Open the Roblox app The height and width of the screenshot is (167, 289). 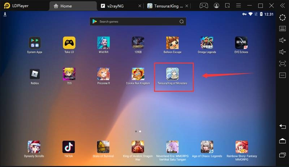[35, 74]
